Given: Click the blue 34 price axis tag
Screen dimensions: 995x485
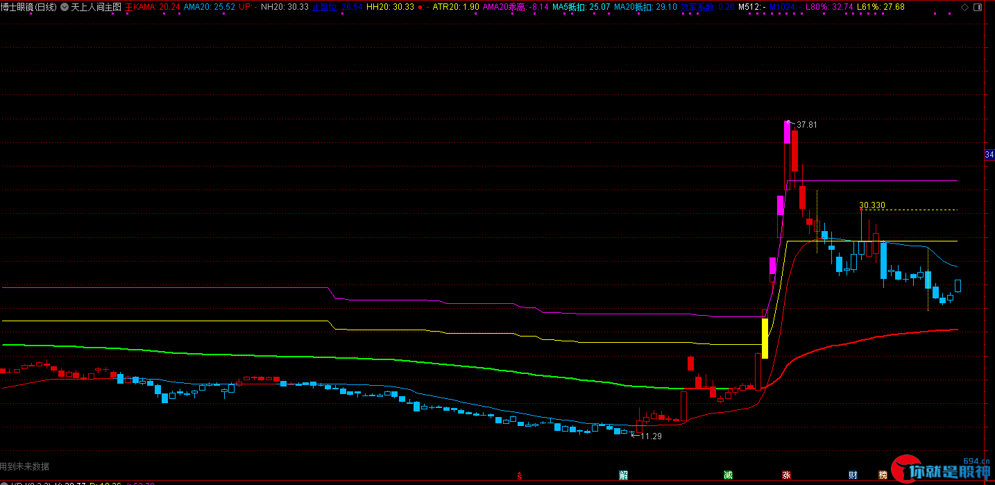Looking at the screenshot, I should [x=989, y=155].
